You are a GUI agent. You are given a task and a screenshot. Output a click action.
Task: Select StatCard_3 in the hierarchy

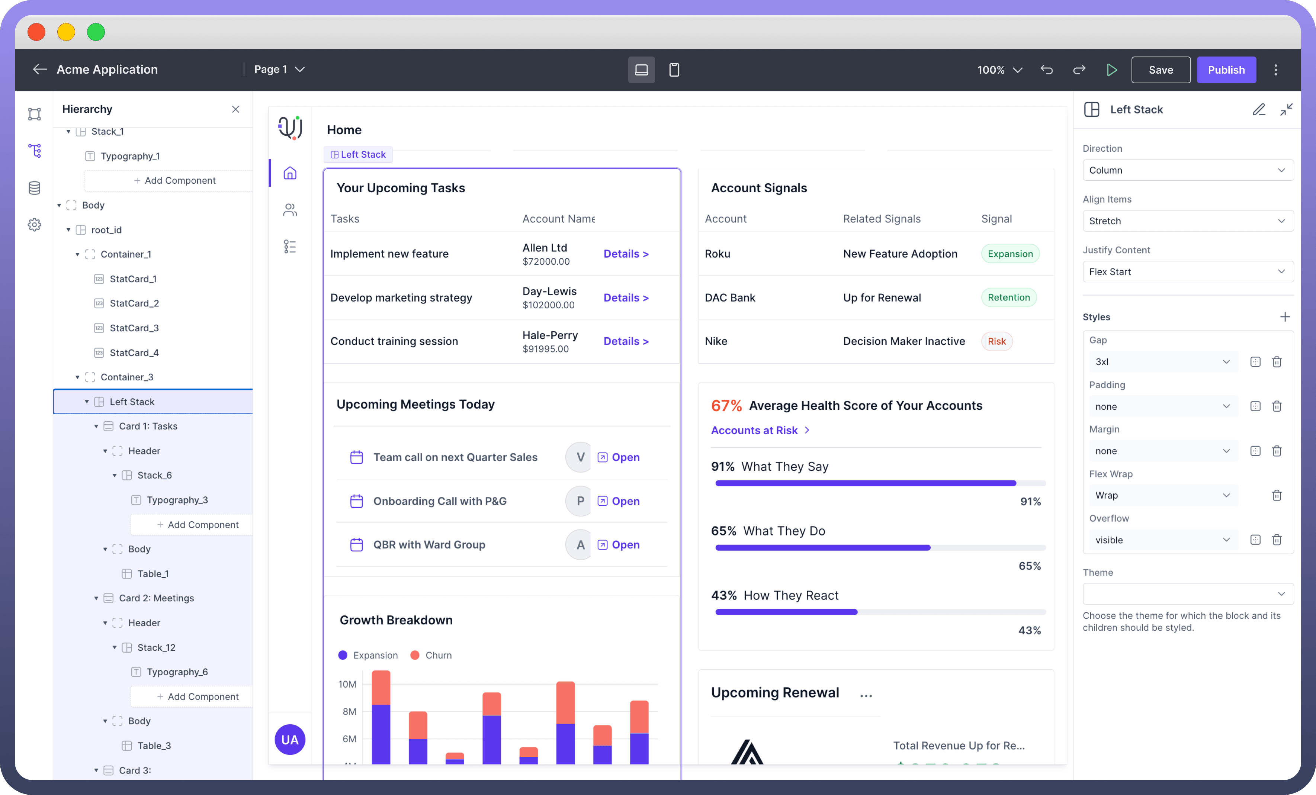tap(134, 328)
